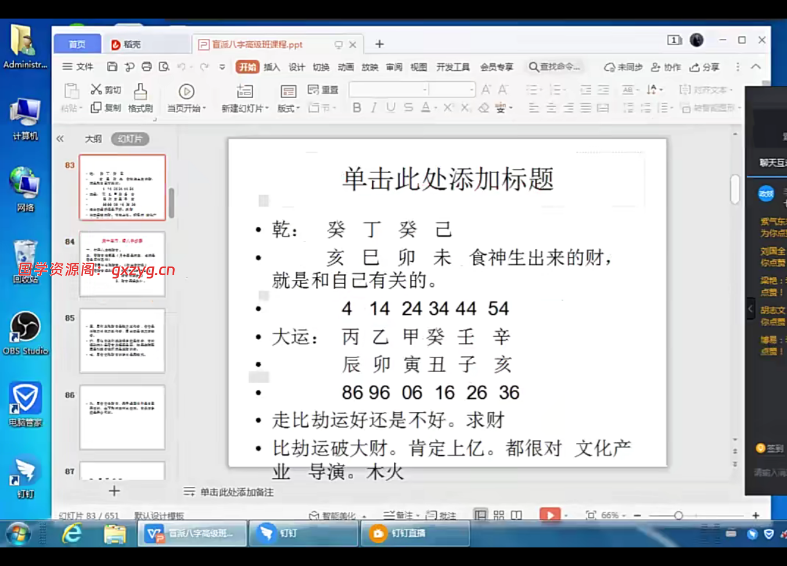Click the 新建幻灯片 new slide icon
787x566 pixels.
pyautogui.click(x=245, y=92)
